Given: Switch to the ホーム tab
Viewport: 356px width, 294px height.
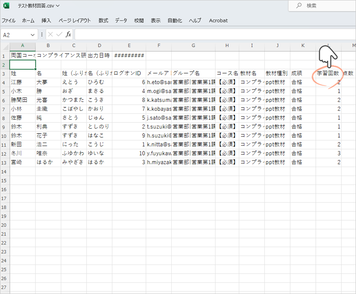Looking at the screenshot, I should coord(28,21).
